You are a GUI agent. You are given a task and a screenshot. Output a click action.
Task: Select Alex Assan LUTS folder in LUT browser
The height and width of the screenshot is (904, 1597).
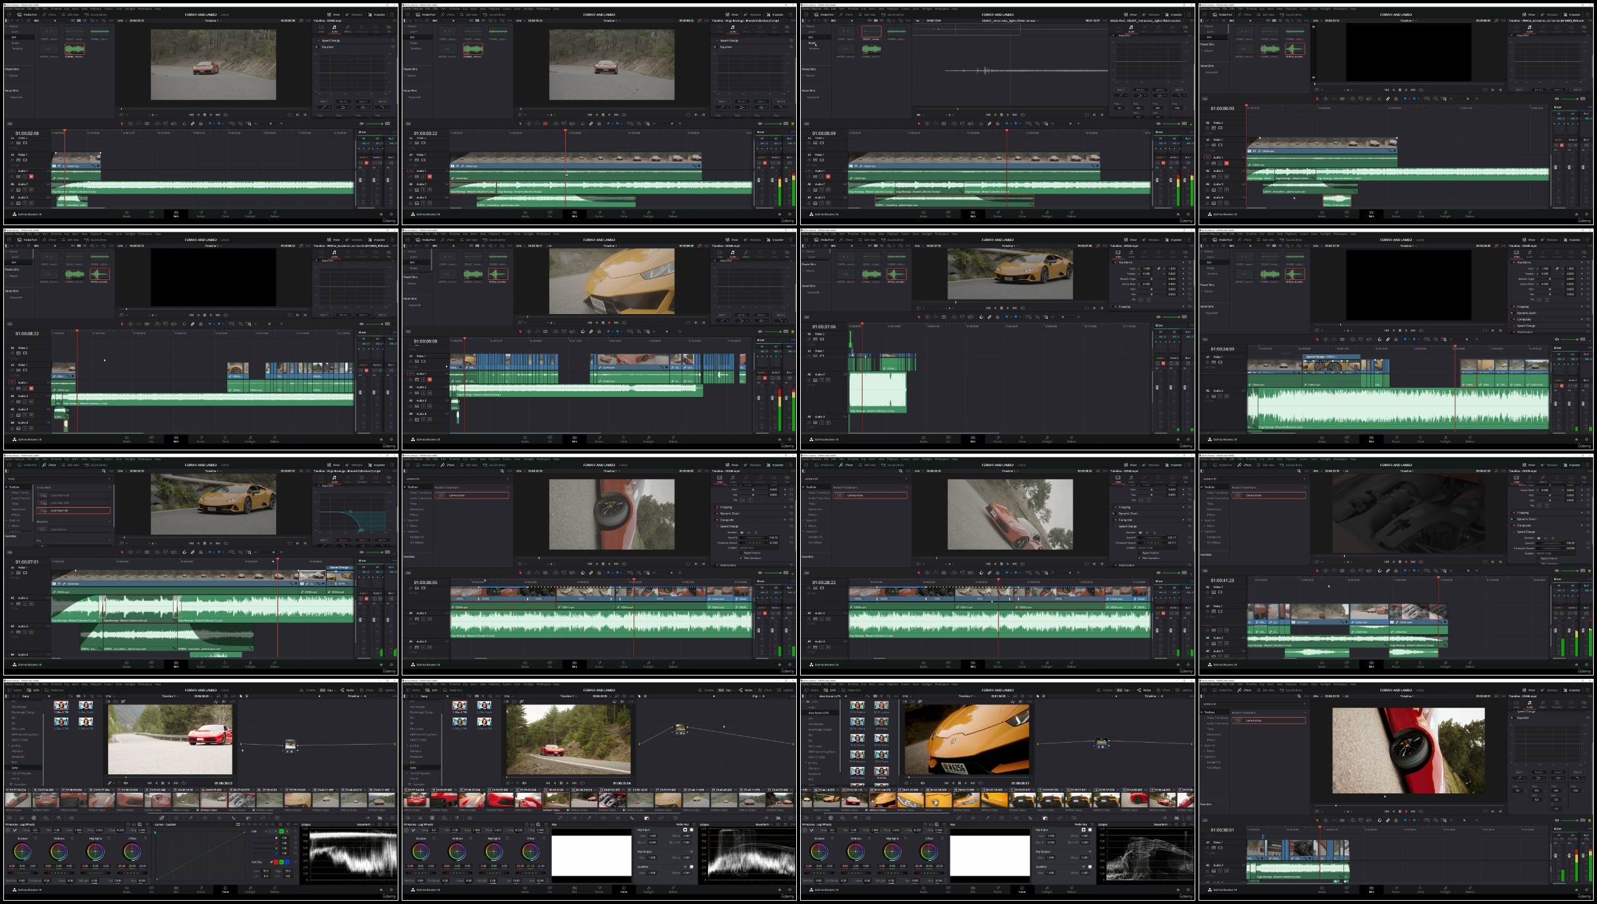click(x=819, y=712)
